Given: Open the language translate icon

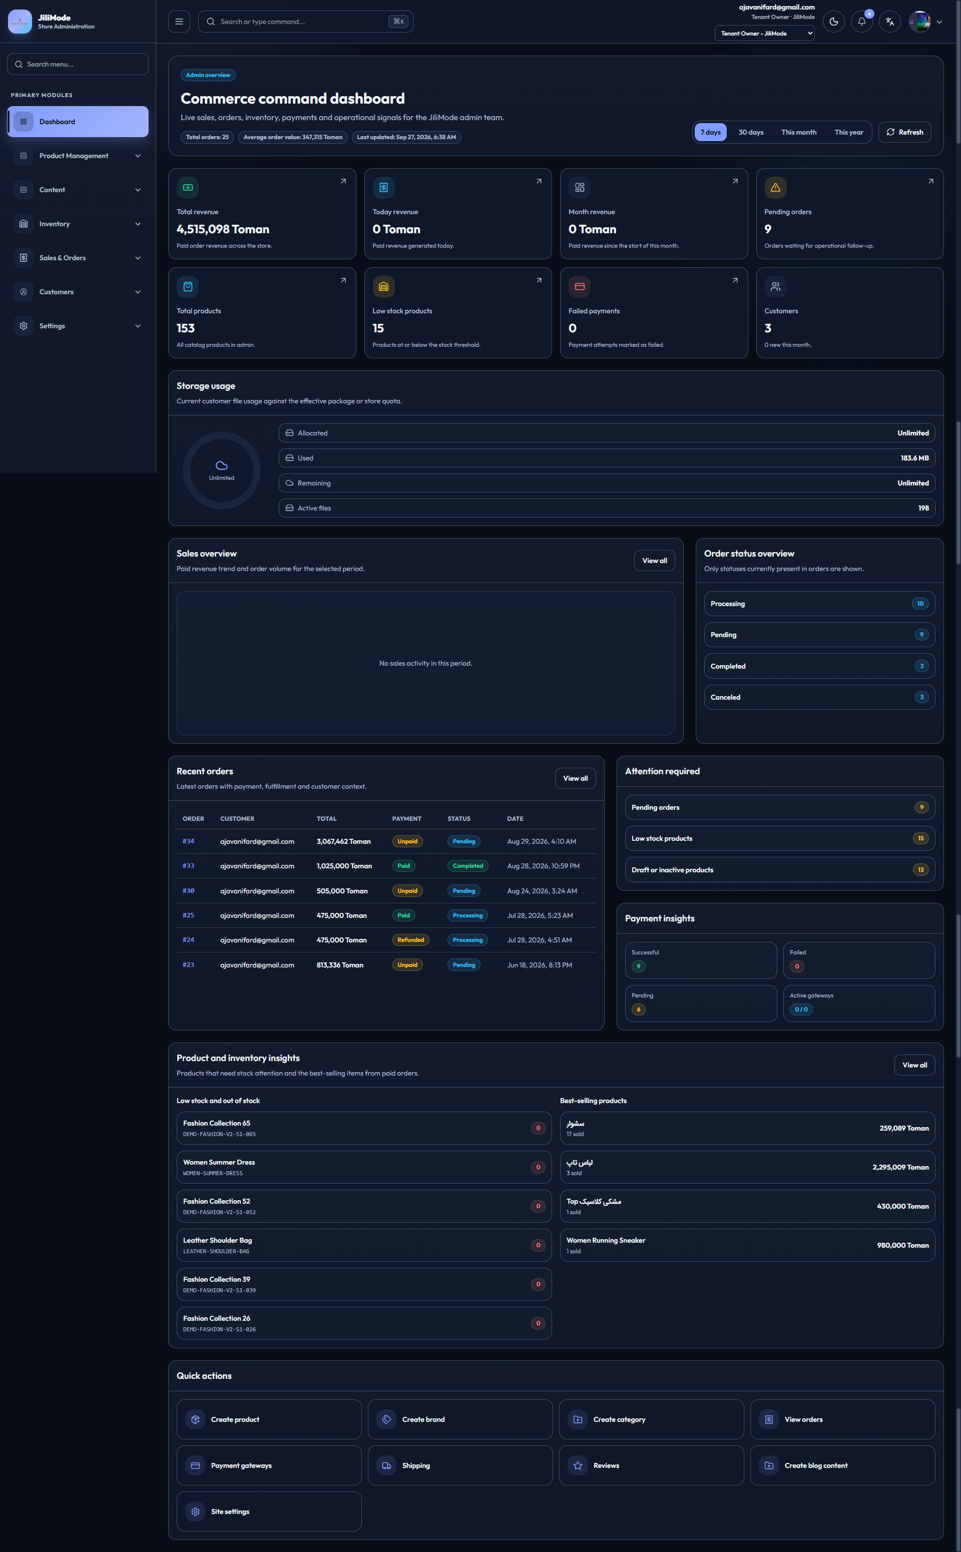Looking at the screenshot, I should 889,22.
